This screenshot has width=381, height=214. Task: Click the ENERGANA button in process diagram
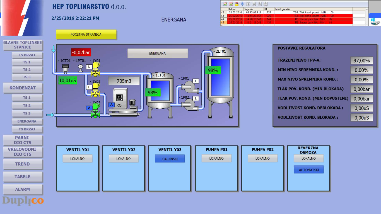pos(158,53)
